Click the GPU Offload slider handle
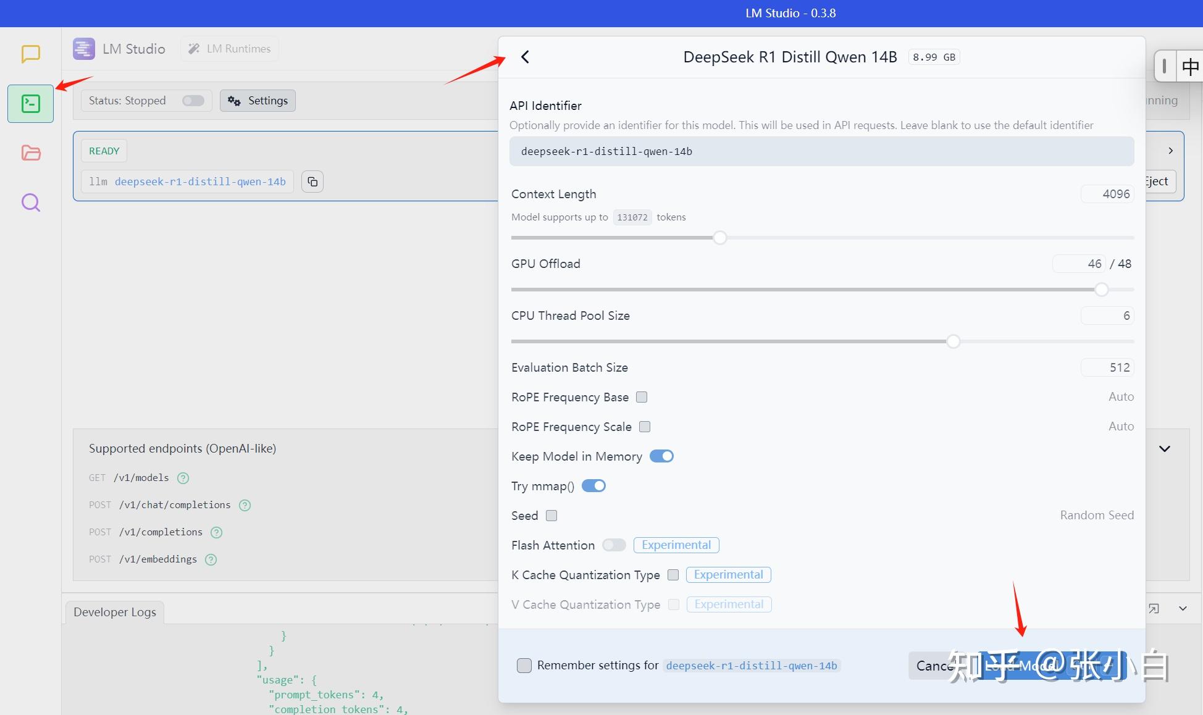Image resolution: width=1203 pixels, height=715 pixels. (x=1101, y=289)
